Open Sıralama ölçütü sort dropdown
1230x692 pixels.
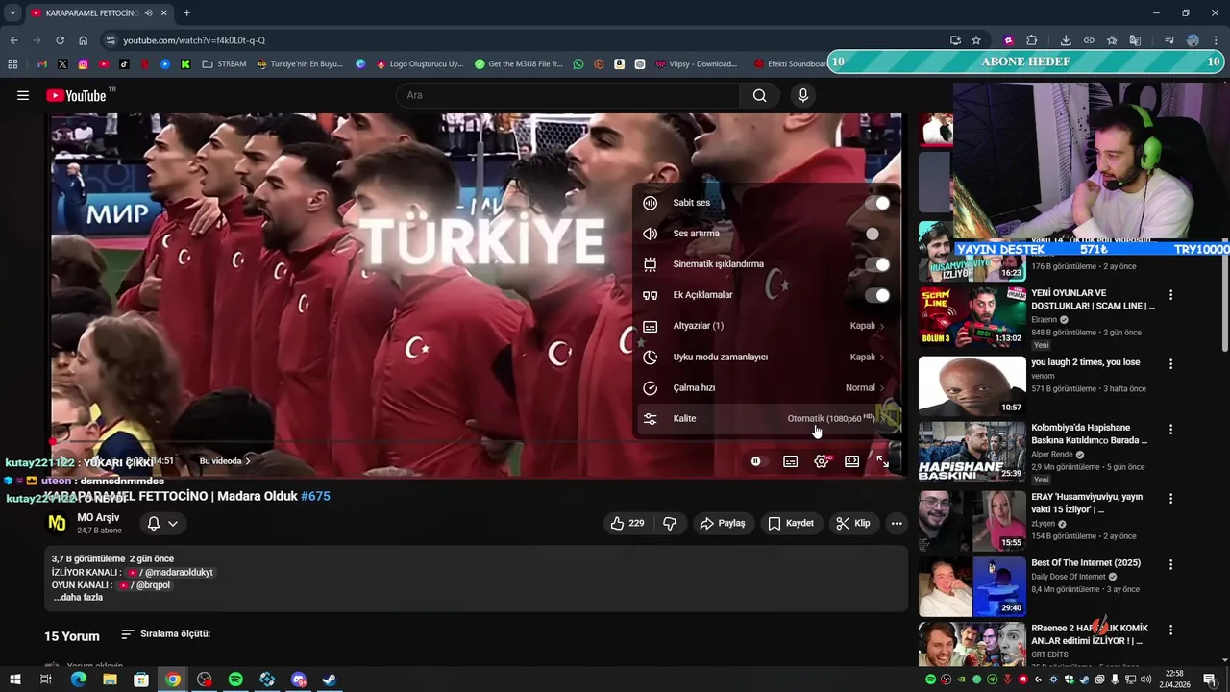coord(165,634)
